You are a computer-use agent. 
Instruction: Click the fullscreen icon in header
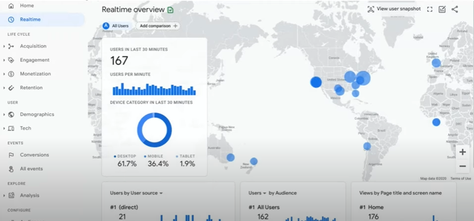click(430, 9)
